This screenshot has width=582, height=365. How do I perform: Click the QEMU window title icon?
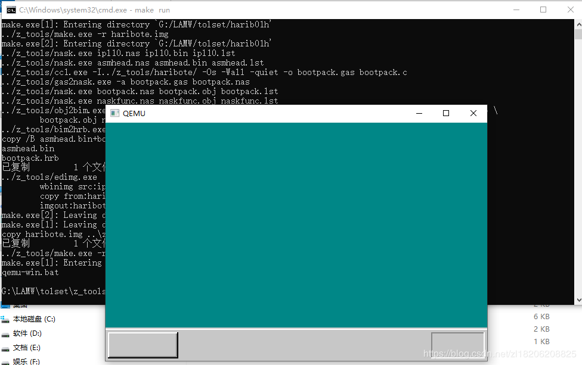click(x=114, y=113)
